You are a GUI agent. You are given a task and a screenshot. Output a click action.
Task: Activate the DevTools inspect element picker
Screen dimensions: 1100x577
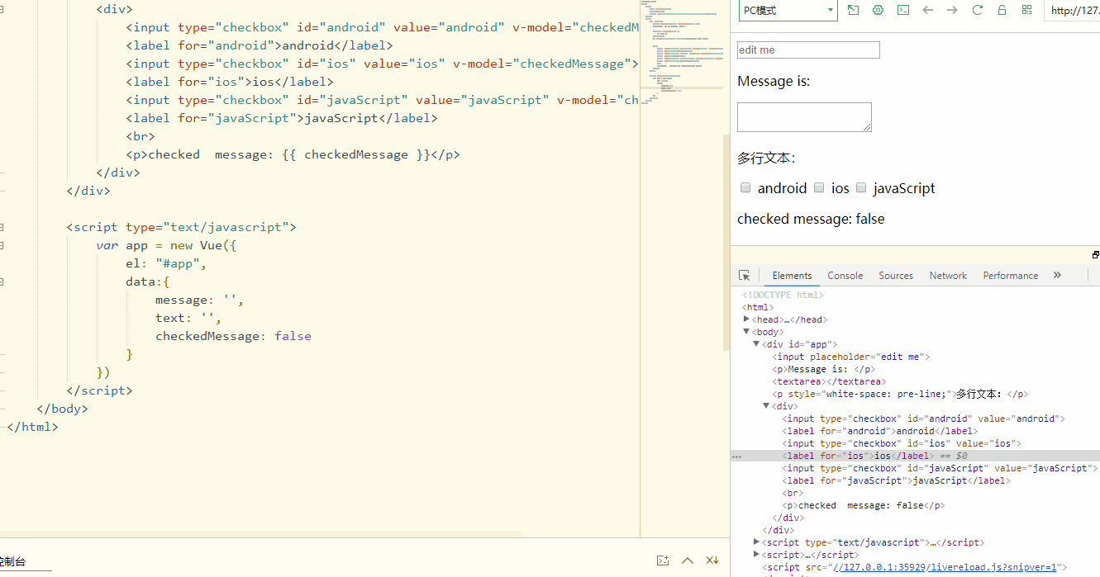745,276
